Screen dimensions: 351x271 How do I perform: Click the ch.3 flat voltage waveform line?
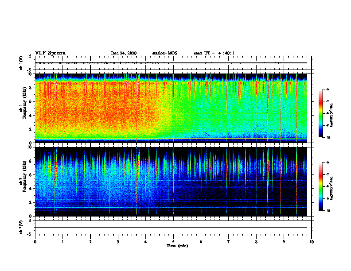coord(171,227)
